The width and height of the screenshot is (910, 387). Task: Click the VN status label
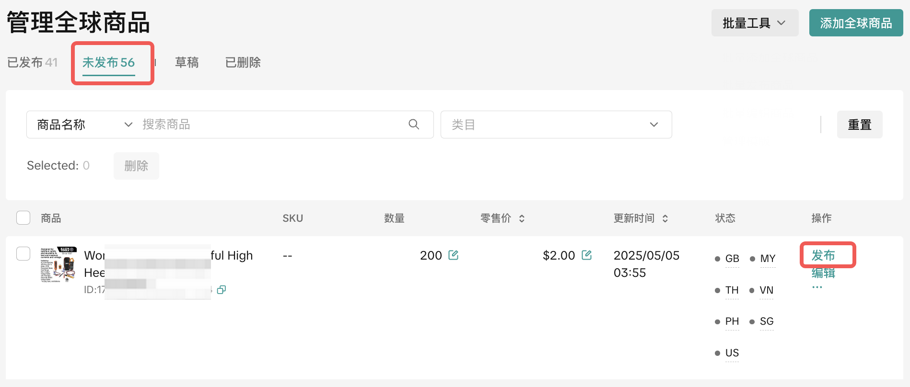pyautogui.click(x=767, y=290)
